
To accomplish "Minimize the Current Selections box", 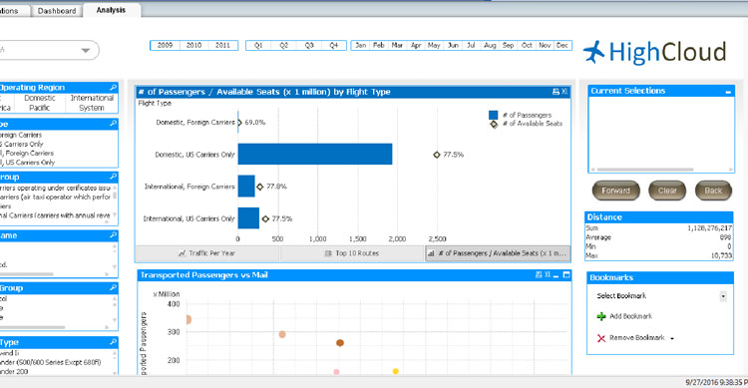I will click(x=728, y=92).
